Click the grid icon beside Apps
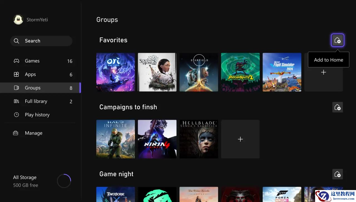This screenshot has height=202, width=356. tap(16, 74)
